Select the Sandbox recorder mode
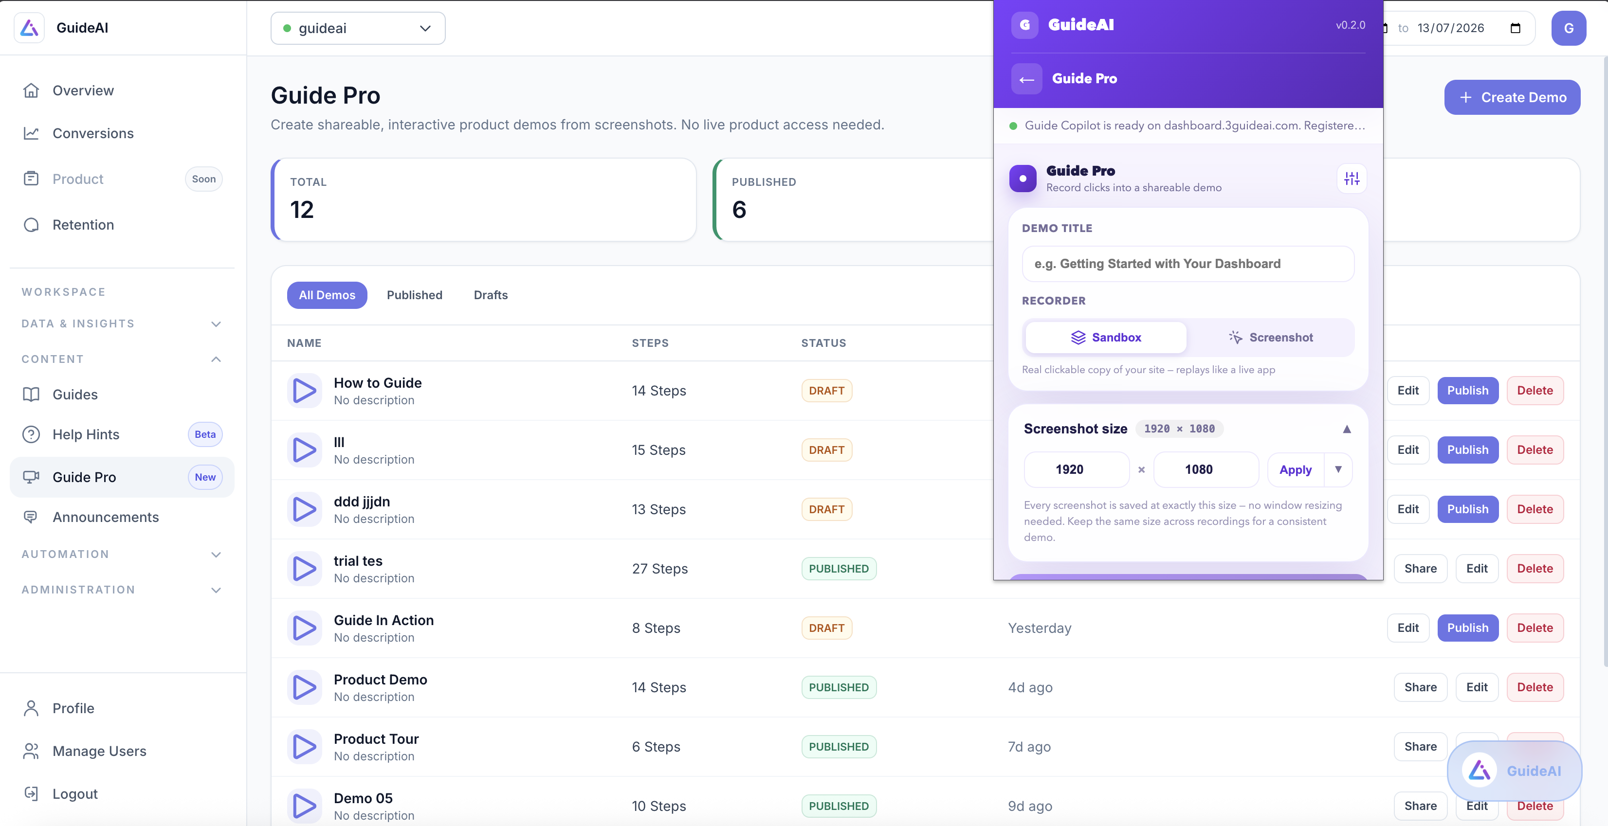 pos(1106,338)
